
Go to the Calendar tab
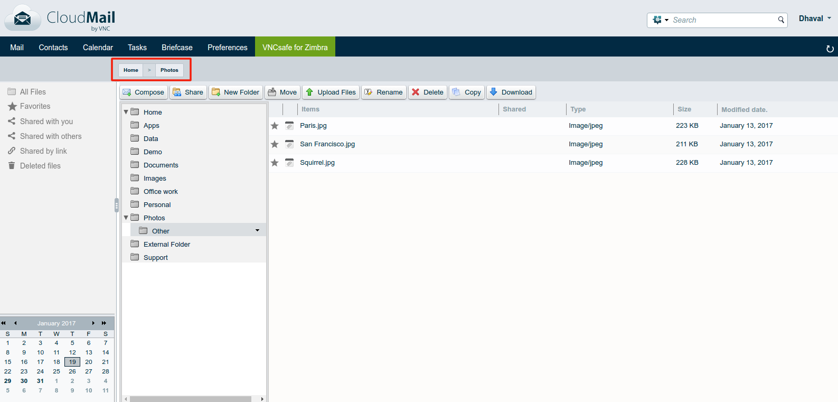[x=98, y=47]
